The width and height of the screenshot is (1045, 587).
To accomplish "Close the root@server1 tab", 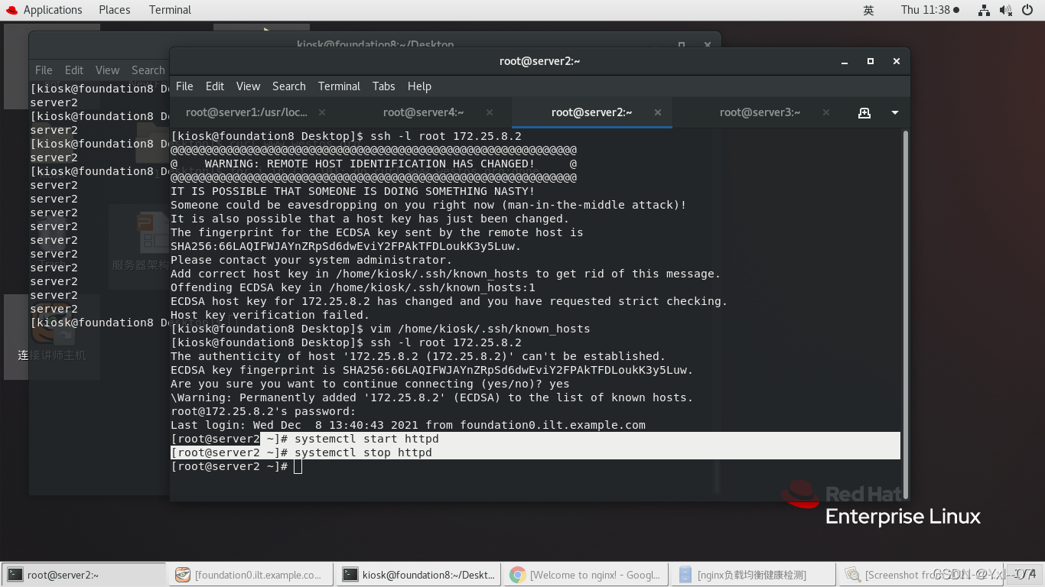I will tap(321, 112).
